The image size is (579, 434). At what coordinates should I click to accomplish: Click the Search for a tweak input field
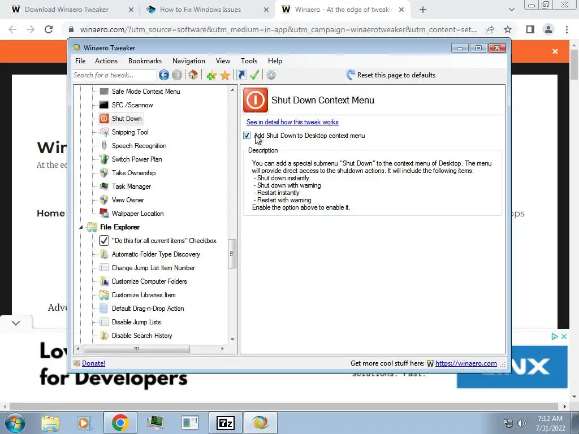[114, 75]
